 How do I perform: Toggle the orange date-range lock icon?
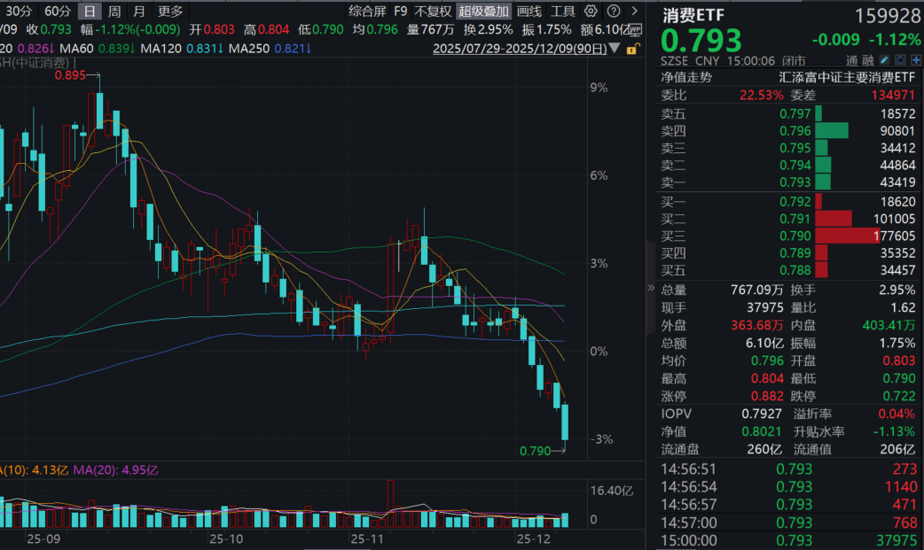tap(631, 49)
